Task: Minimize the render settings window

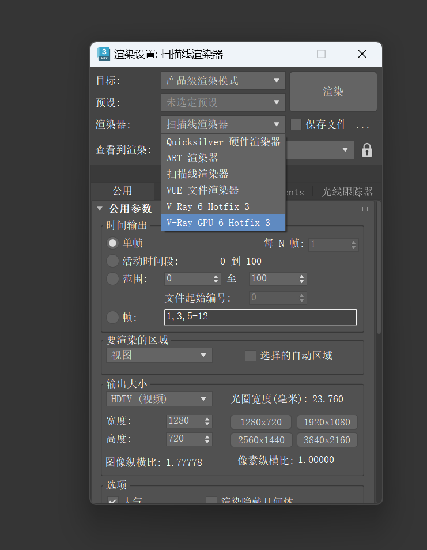Action: 282,54
